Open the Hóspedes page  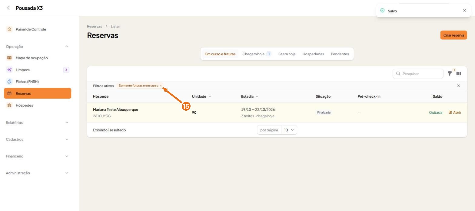(x=38, y=105)
